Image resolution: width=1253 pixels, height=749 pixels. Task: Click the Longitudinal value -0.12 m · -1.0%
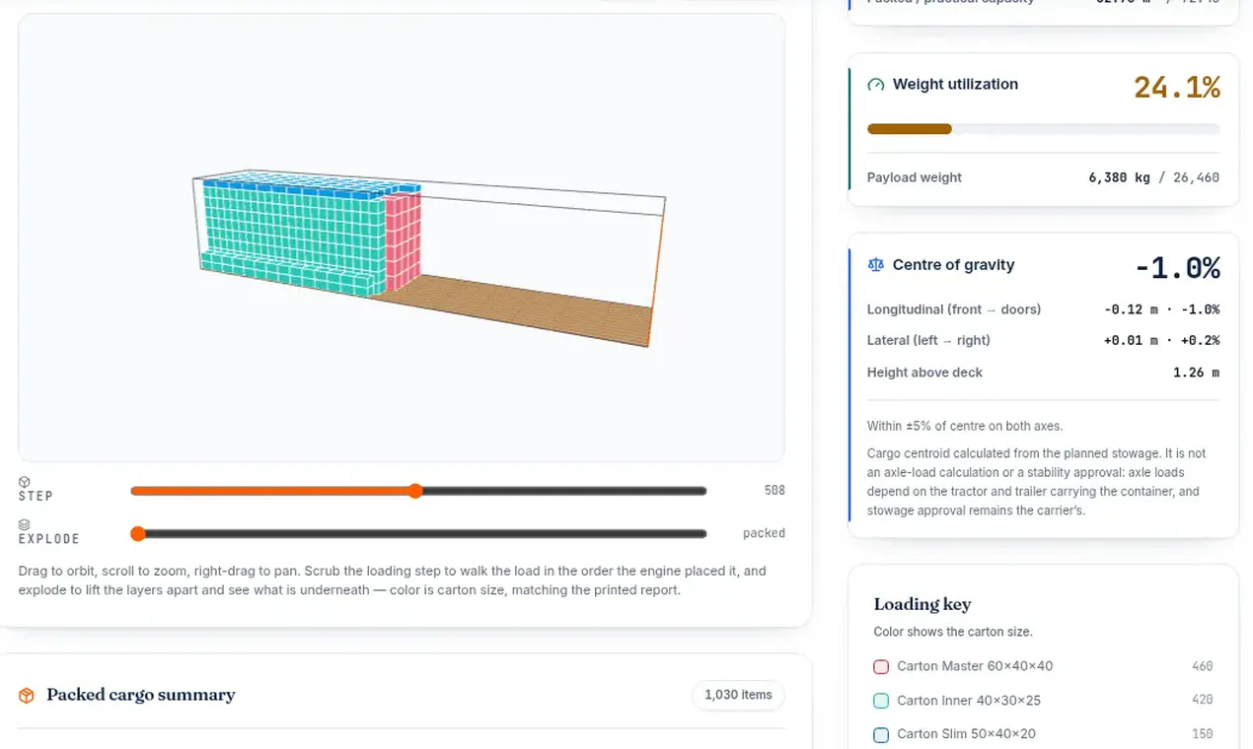pos(1161,309)
